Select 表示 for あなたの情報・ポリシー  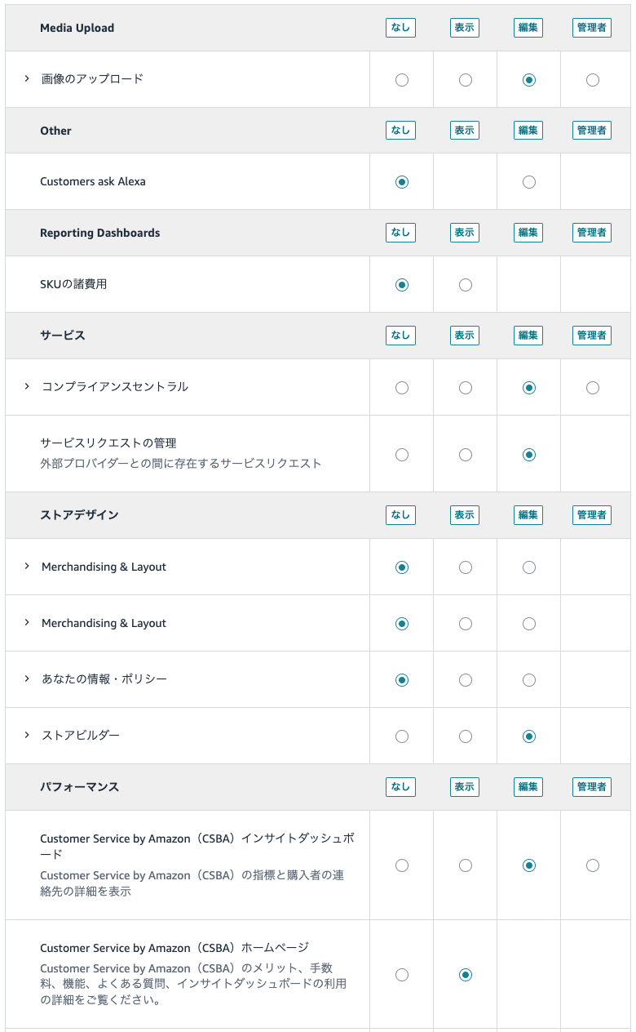click(x=465, y=680)
